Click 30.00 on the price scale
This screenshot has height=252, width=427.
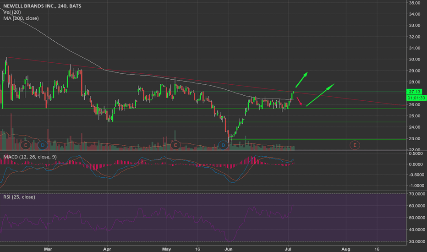pyautogui.click(x=415, y=60)
